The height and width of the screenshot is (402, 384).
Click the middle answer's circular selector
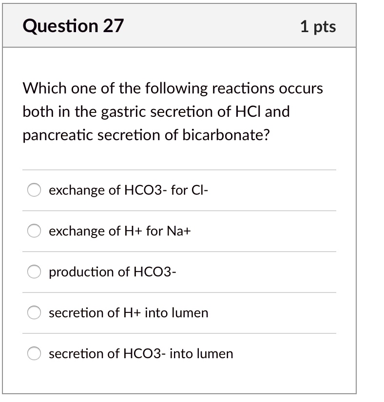point(34,272)
